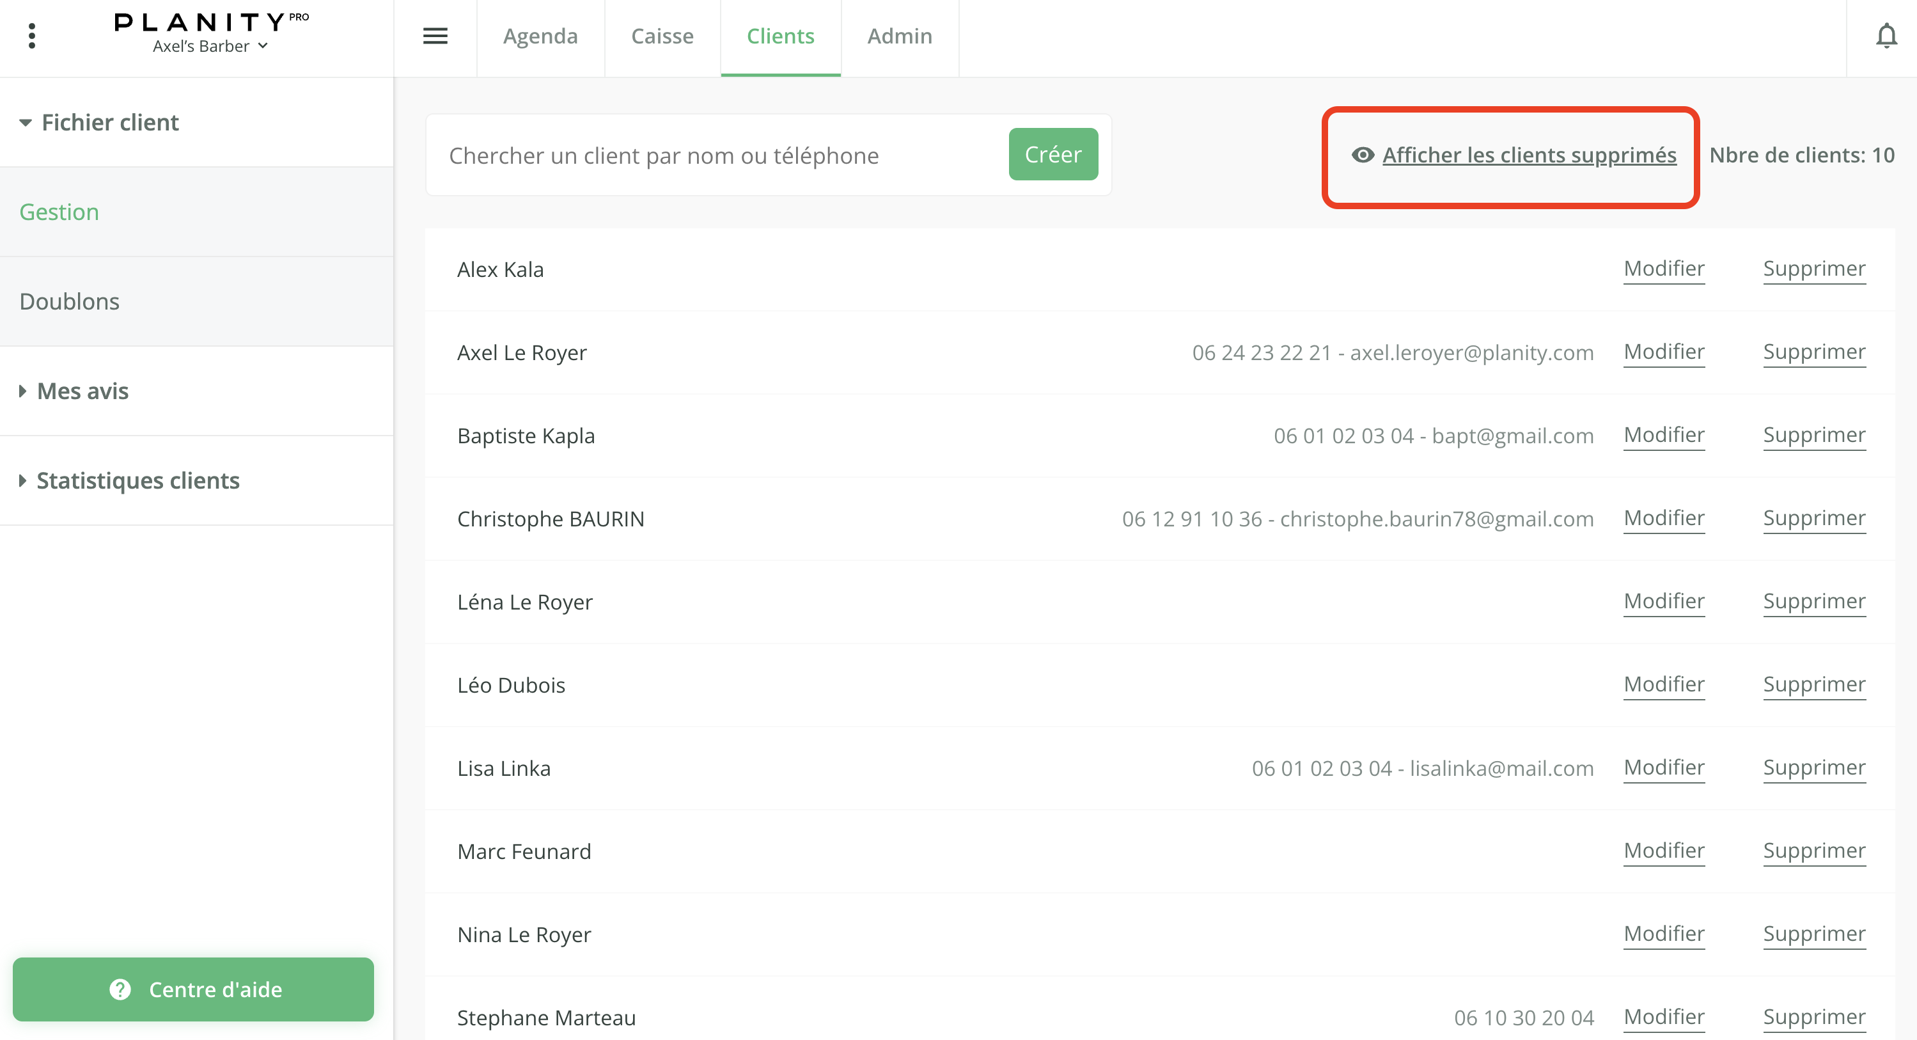
Task: Open the Admin tab
Action: pyautogui.click(x=899, y=36)
